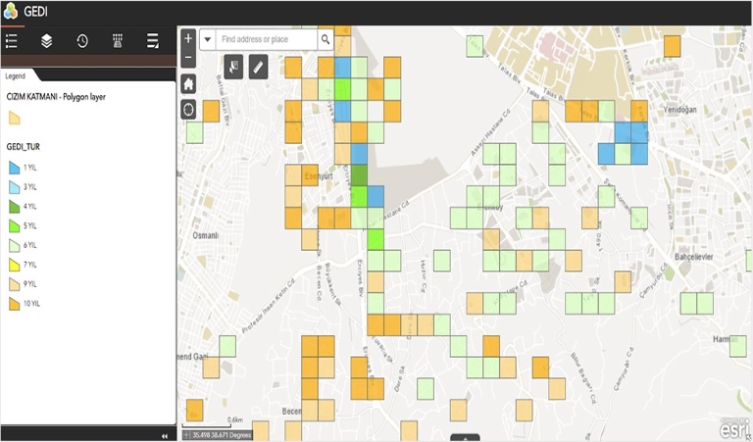The height and width of the screenshot is (442, 753).
Task: Open the ruler measurement tool
Action: (x=259, y=67)
